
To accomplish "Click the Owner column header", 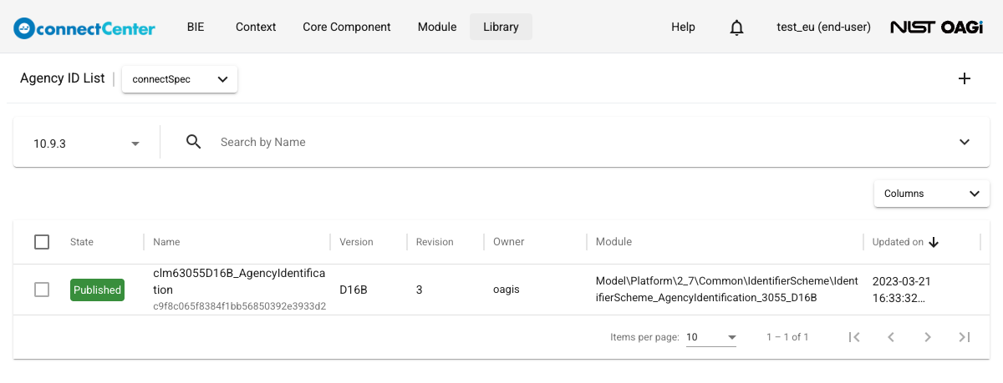I will pyautogui.click(x=509, y=242).
